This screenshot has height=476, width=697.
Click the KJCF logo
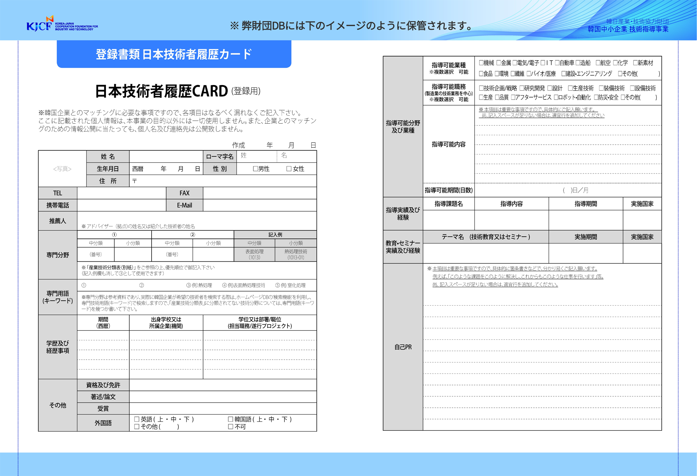(62, 24)
